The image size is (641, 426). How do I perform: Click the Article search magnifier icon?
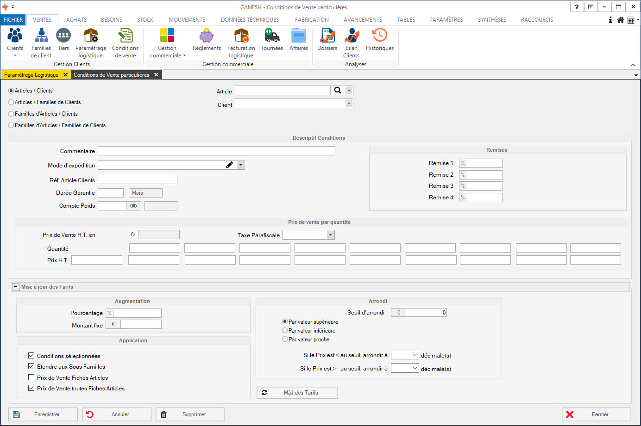click(x=338, y=91)
